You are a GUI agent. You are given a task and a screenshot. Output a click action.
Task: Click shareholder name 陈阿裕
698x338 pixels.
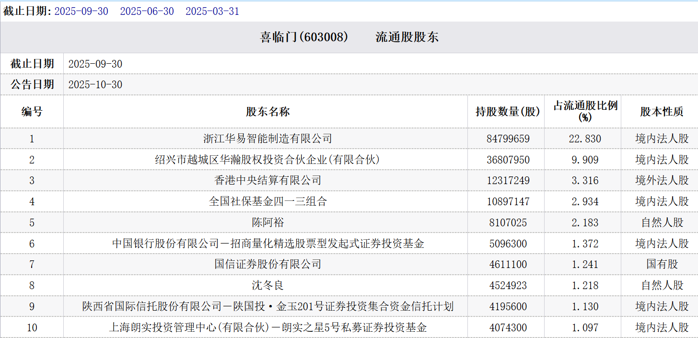(x=268, y=222)
